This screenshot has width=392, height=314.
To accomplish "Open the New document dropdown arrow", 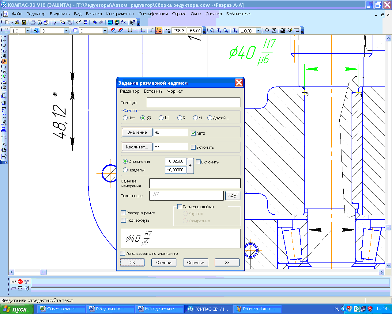I will pos(12,22).
